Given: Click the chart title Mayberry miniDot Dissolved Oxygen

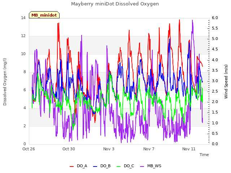Looking at the screenshot, I should click(115, 4).
